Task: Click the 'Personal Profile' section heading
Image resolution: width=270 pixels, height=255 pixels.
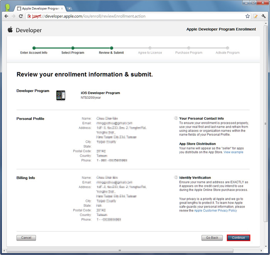Action: coord(30,119)
